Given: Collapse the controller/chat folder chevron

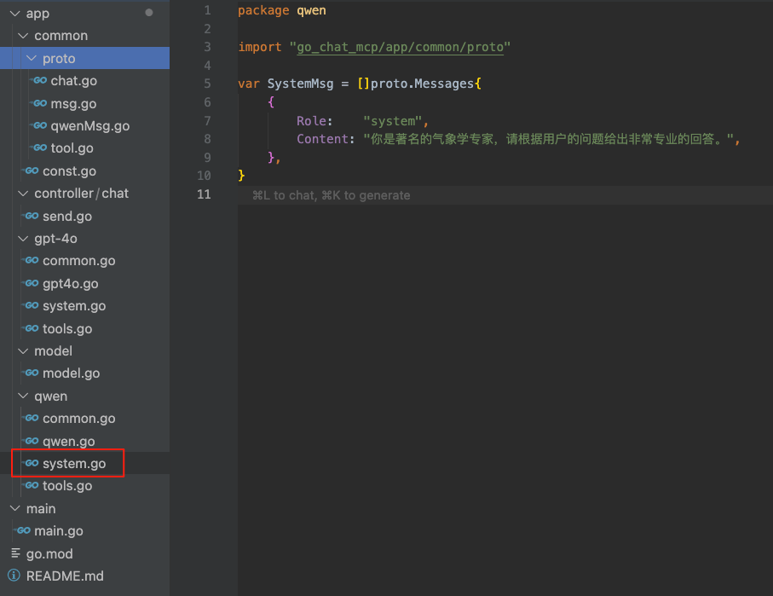Looking at the screenshot, I should coord(23,194).
